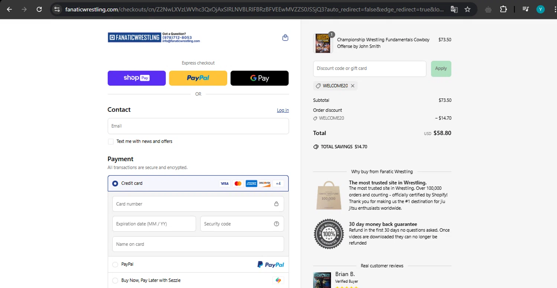Click the Mastercard icon
The height and width of the screenshot is (288, 557).
(238, 183)
